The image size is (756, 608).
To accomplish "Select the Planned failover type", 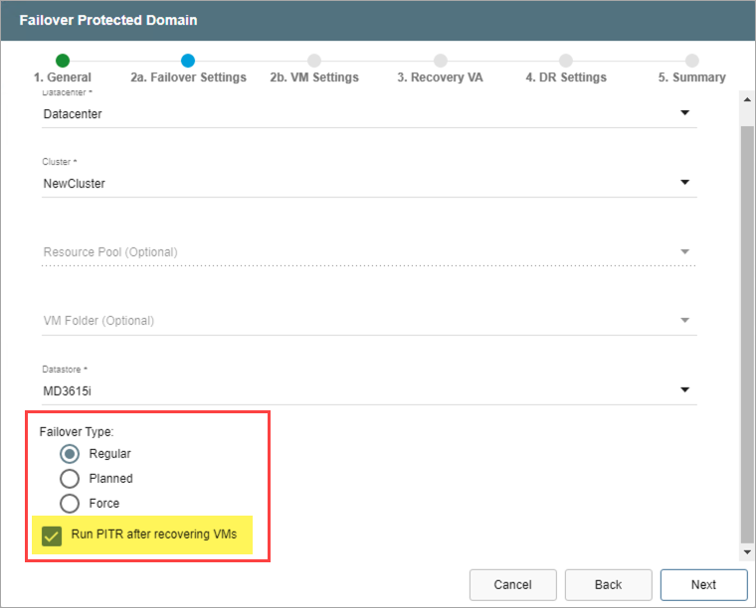I will tap(71, 478).
